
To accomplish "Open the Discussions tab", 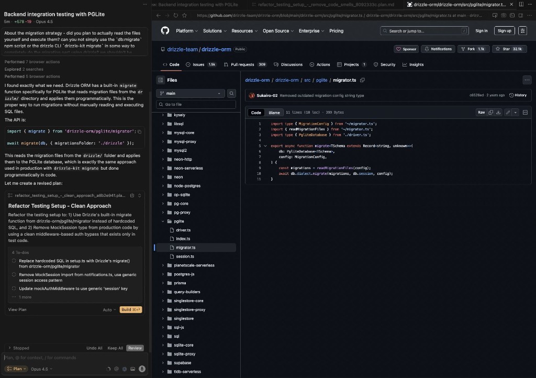I will [288, 64].
